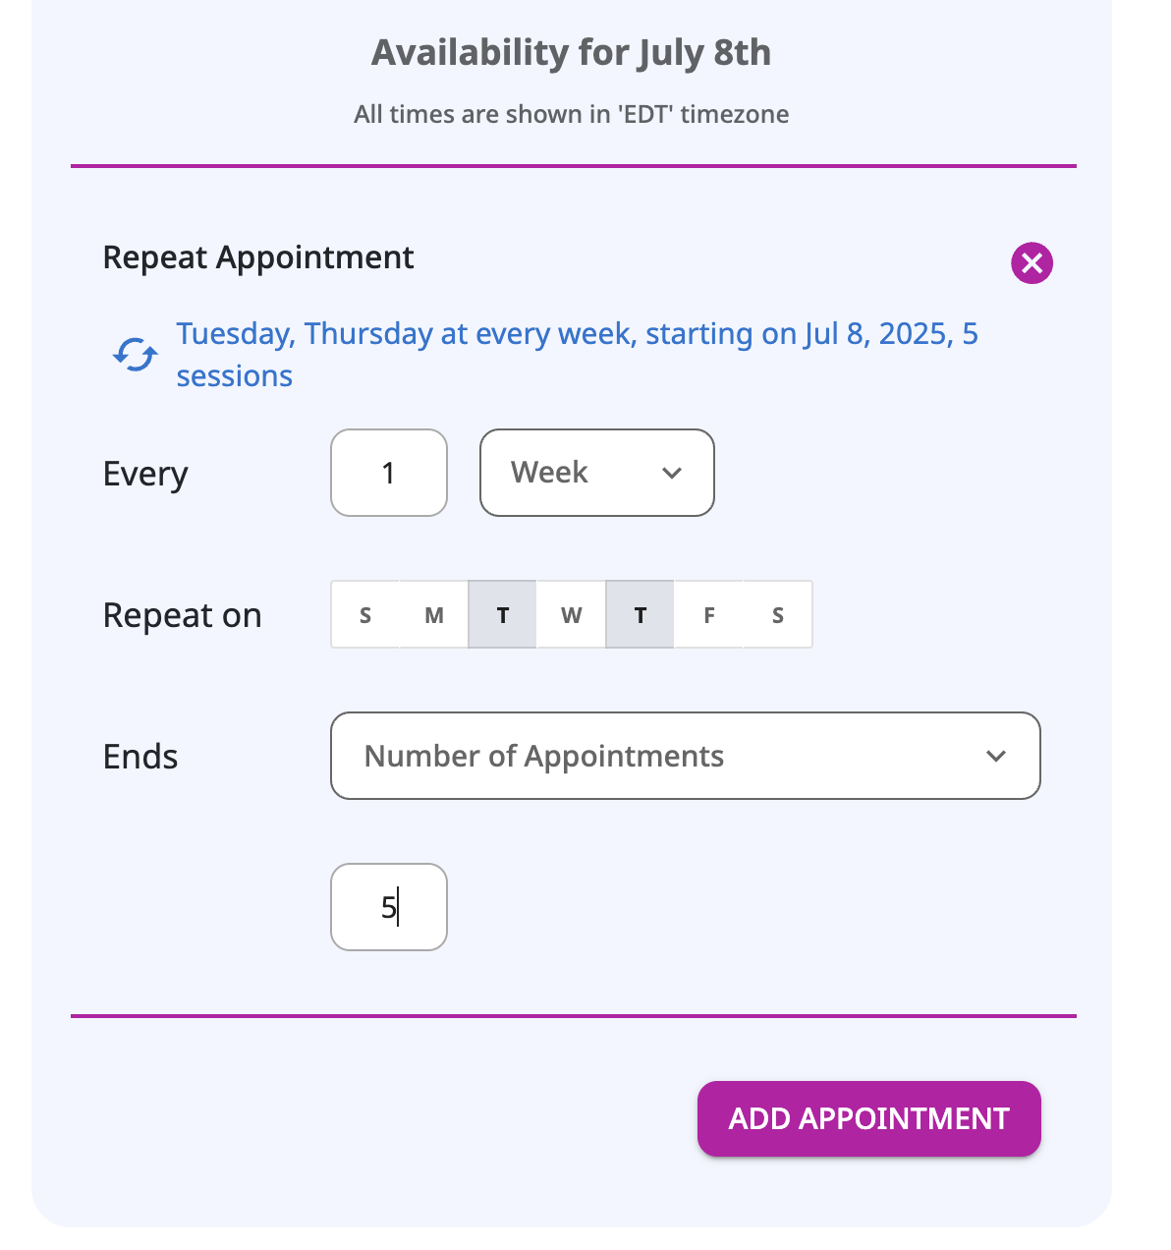Toggle Saturday in Repeat on
Image resolution: width=1171 pixels, height=1250 pixels.
click(777, 615)
